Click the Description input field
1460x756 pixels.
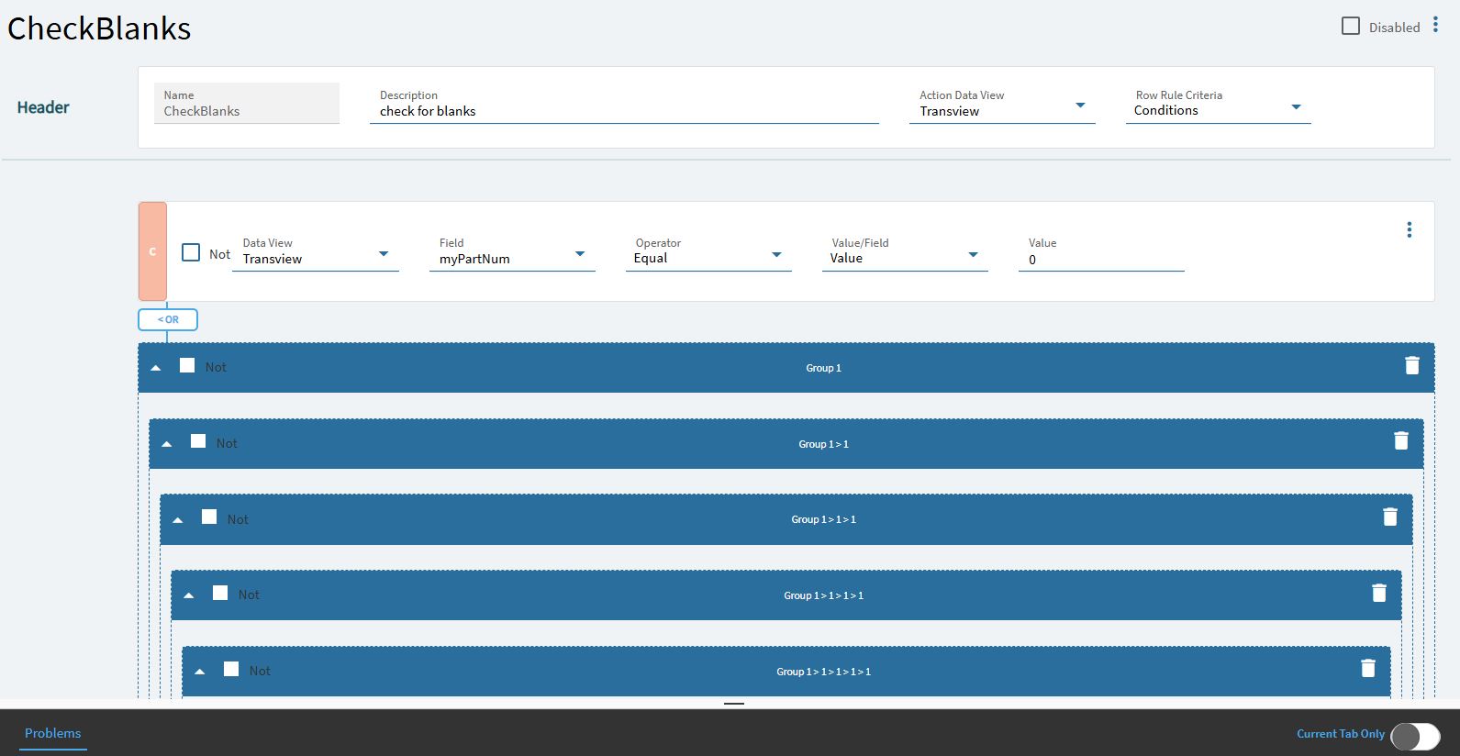(x=624, y=105)
